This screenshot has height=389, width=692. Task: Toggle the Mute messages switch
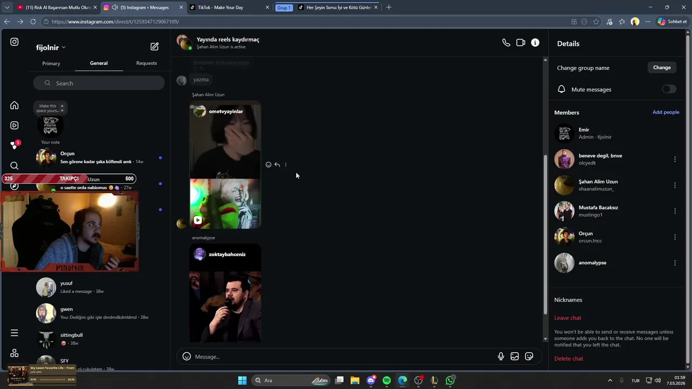[x=669, y=89]
